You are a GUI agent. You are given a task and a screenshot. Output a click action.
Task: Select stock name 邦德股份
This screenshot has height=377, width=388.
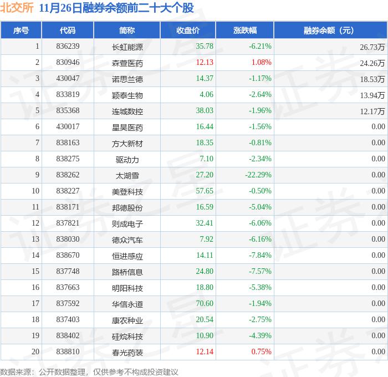[127, 208]
